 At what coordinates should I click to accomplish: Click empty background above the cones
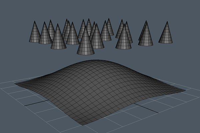[100, 8]
